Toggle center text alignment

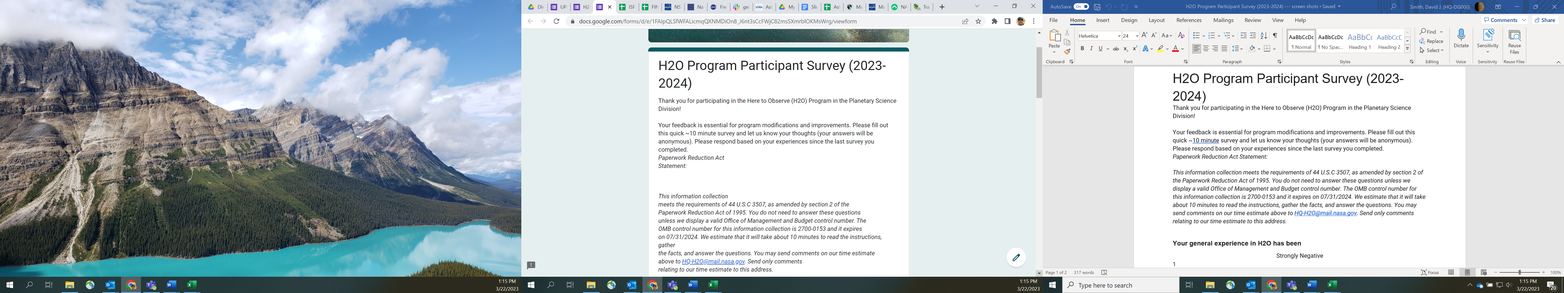click(x=1206, y=49)
